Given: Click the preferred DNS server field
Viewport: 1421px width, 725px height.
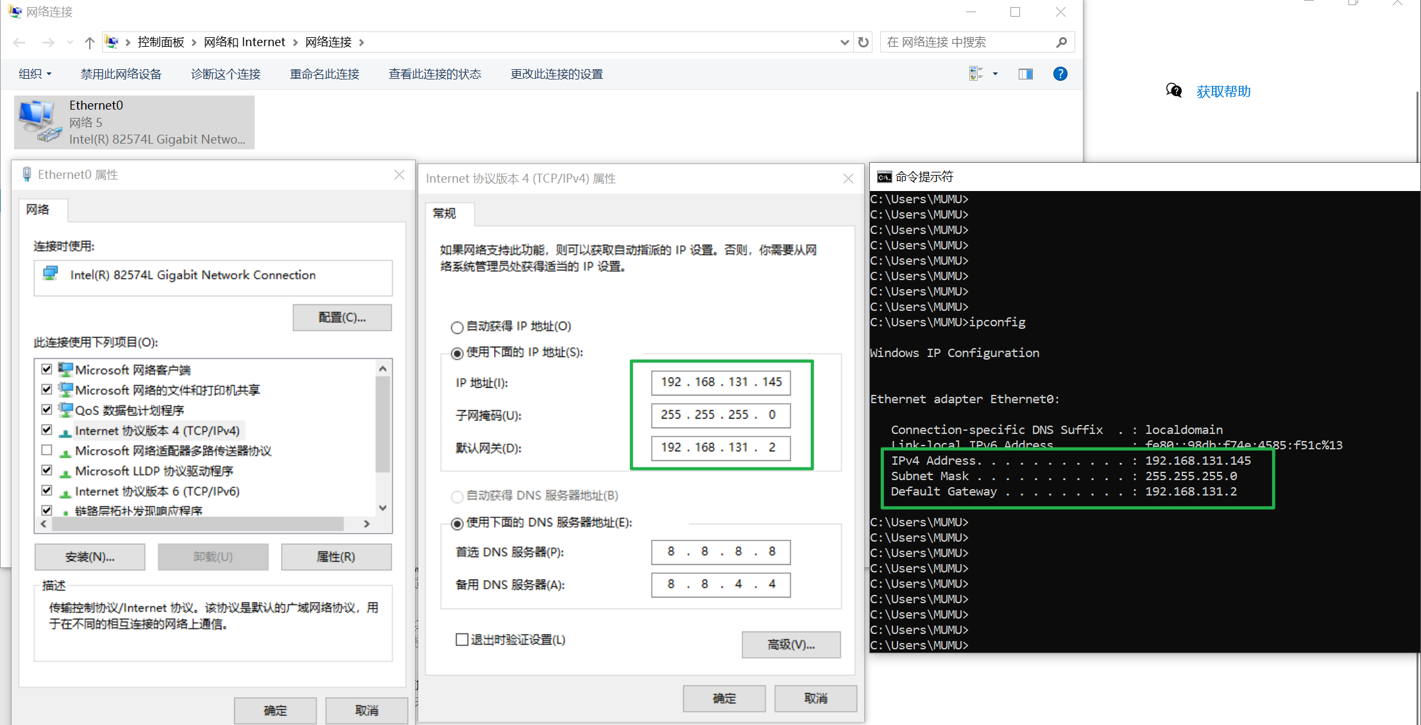Looking at the screenshot, I should tap(720, 552).
